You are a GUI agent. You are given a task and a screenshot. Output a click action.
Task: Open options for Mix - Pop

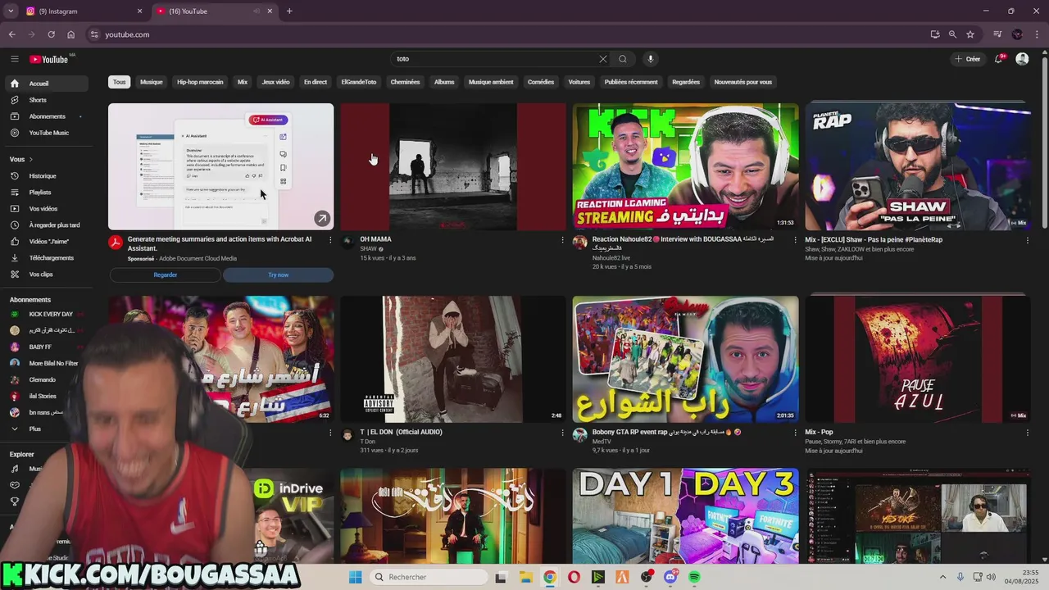[1028, 433]
